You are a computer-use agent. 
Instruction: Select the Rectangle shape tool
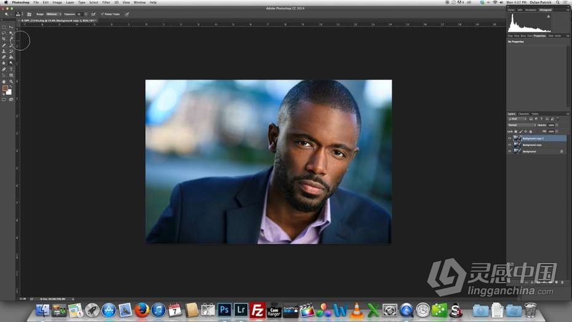(11, 75)
